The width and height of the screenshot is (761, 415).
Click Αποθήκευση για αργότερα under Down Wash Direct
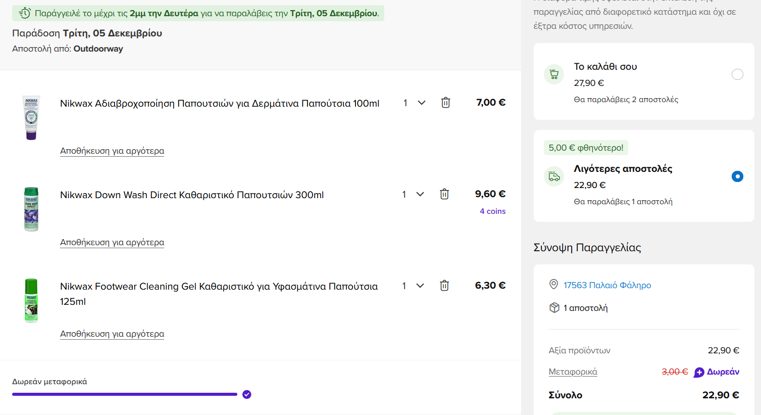[112, 242]
